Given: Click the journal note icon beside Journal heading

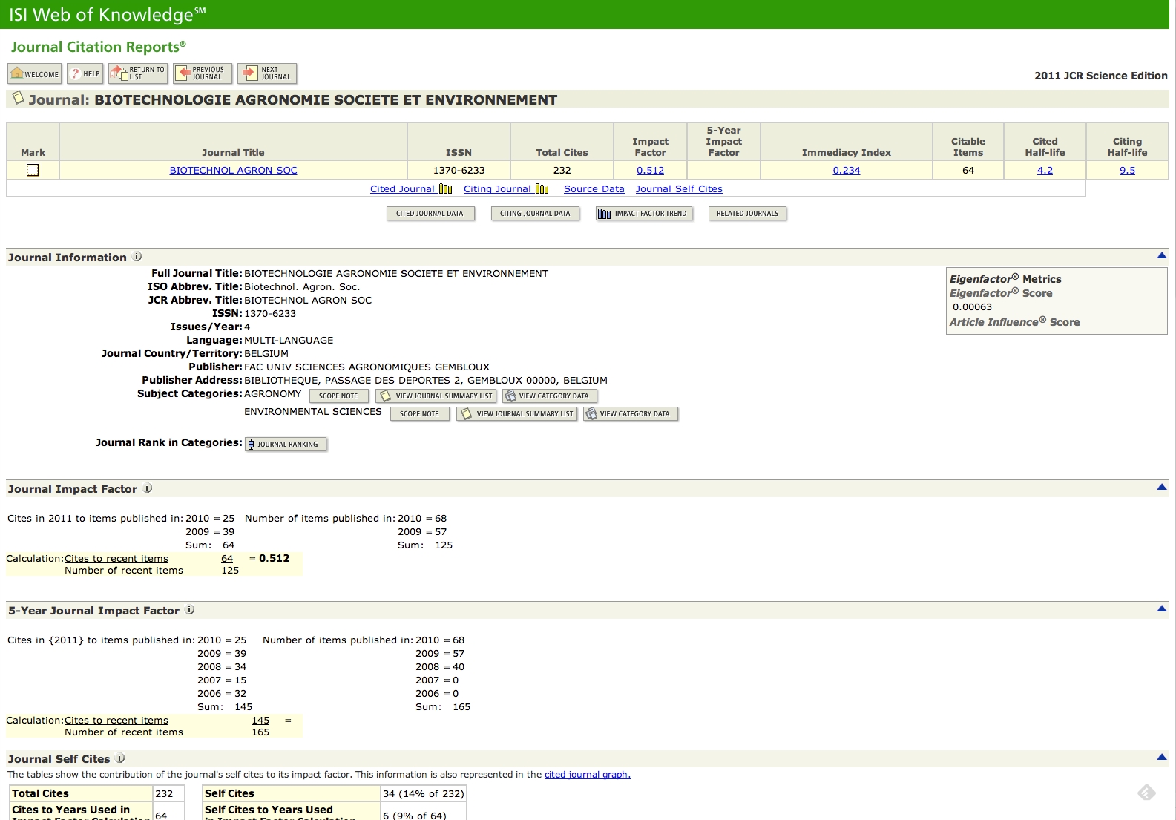Looking at the screenshot, I should coord(18,98).
